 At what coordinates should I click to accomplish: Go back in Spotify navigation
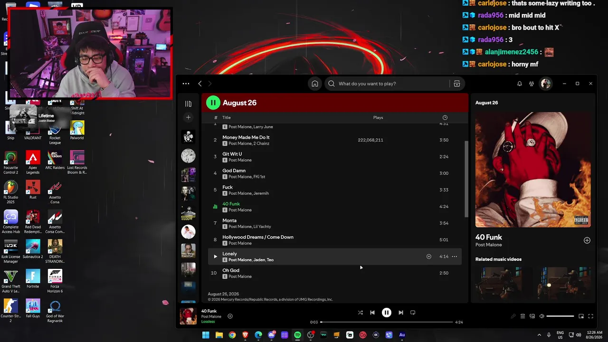200,84
